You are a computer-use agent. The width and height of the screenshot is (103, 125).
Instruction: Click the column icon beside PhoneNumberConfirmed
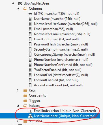pyautogui.click(x=30, y=65)
